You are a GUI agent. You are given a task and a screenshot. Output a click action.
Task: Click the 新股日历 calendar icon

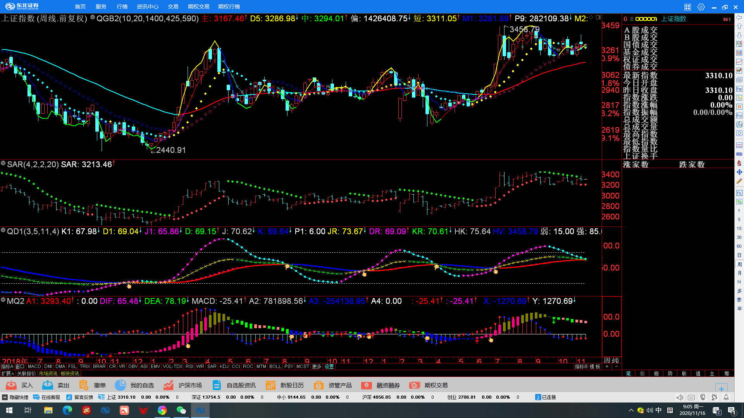click(270, 385)
